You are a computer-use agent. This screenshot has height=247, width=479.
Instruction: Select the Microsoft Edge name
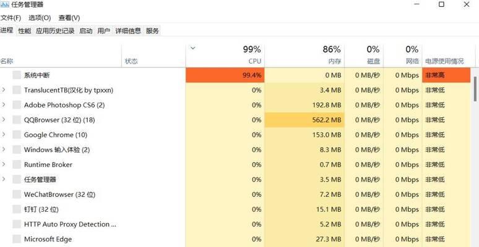[48, 239]
